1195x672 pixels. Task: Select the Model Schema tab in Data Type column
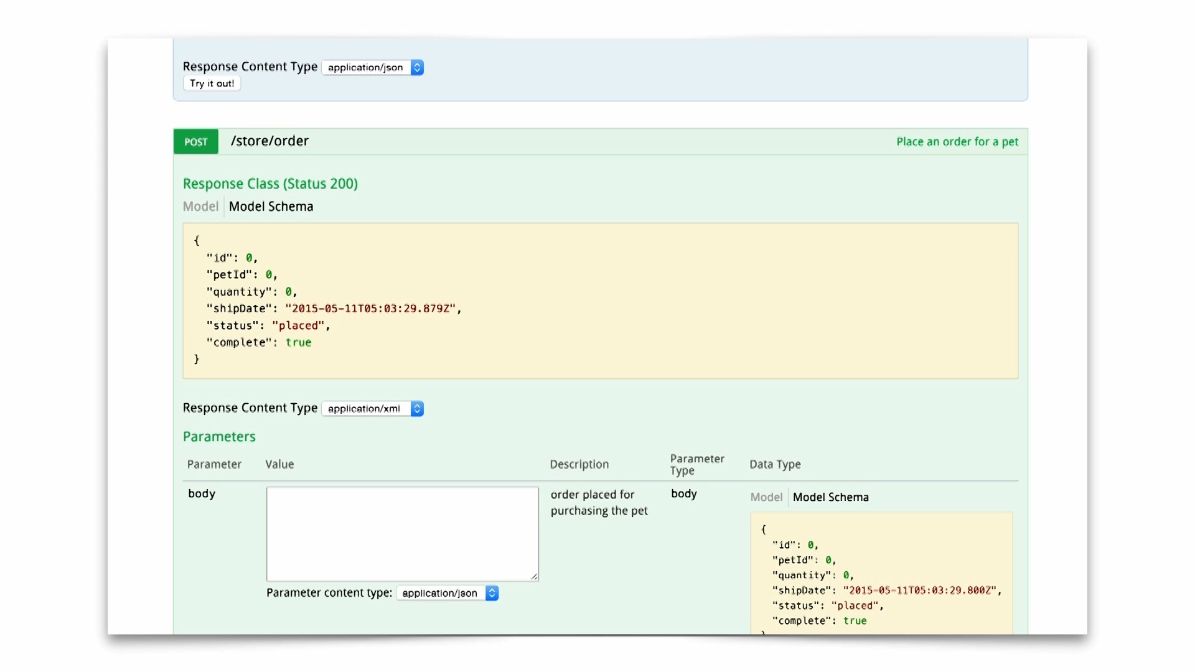click(x=830, y=497)
